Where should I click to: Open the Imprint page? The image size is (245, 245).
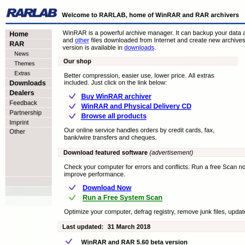click(19, 122)
